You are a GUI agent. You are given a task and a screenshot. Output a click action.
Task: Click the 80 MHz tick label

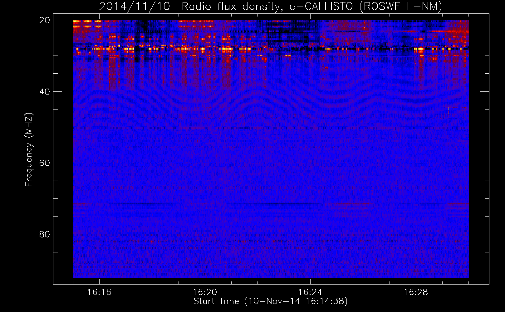point(45,234)
